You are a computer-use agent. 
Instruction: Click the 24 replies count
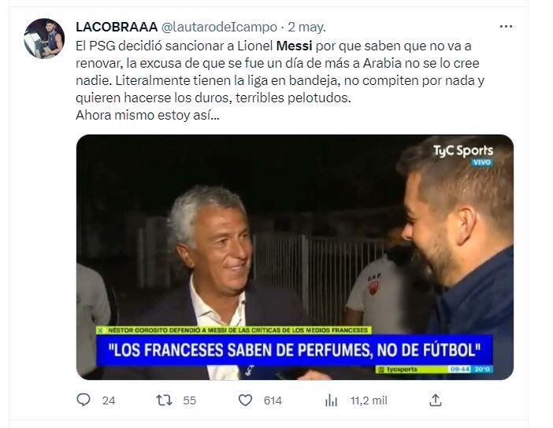click(x=109, y=400)
